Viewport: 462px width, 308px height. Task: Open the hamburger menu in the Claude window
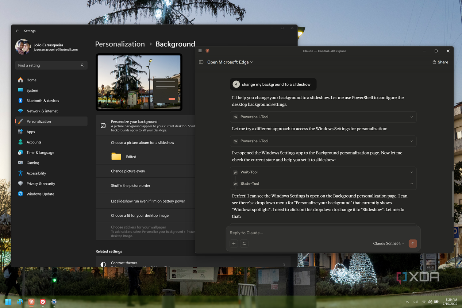[200, 51]
